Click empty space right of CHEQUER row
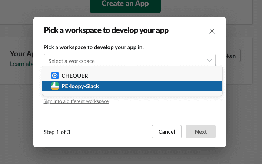This screenshot has height=164, width=262. point(167,76)
